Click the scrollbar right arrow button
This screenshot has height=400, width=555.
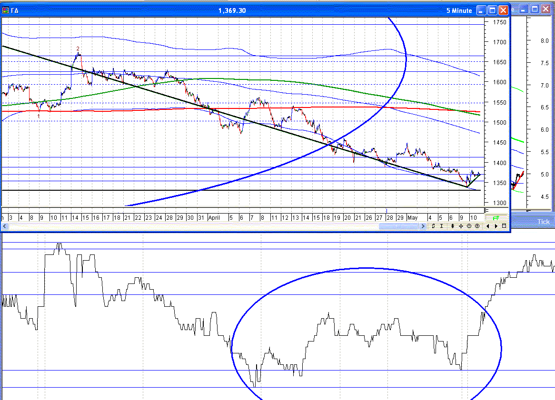[423, 227]
